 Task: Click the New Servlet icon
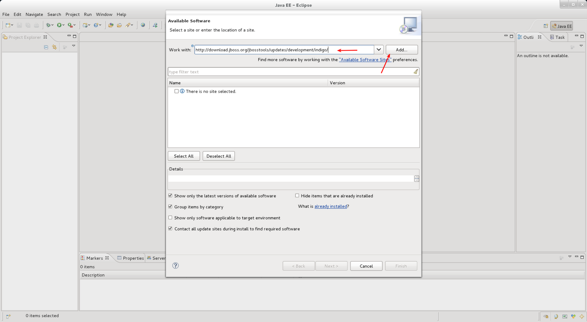[96, 25]
